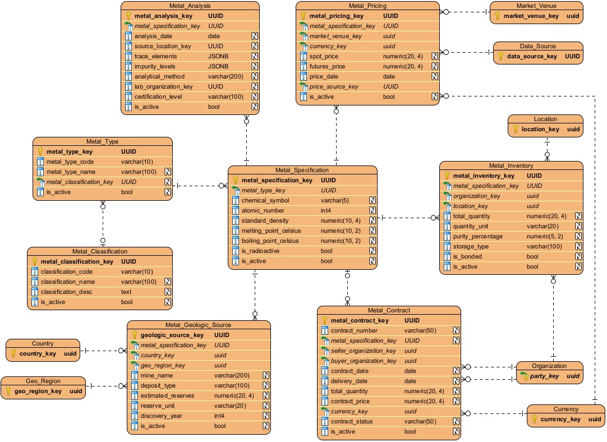
Task: Select the column icon beside chemical_symbol
Action: [236, 201]
